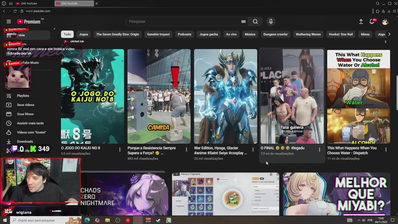Play the CAMISA strength test short thumbnail
This screenshot has height=224, width=398.
(x=159, y=96)
